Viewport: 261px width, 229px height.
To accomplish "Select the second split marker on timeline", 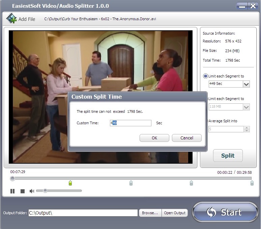I will 131,183.
